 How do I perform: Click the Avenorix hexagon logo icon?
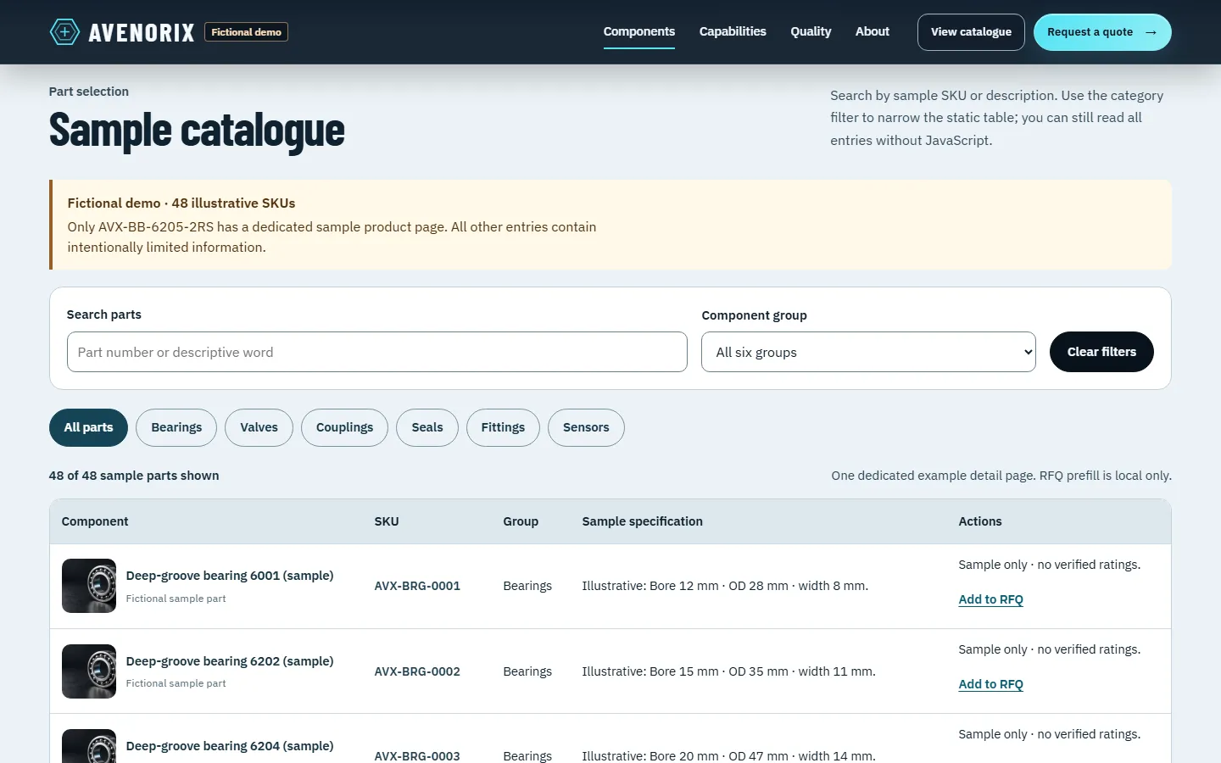click(x=64, y=32)
